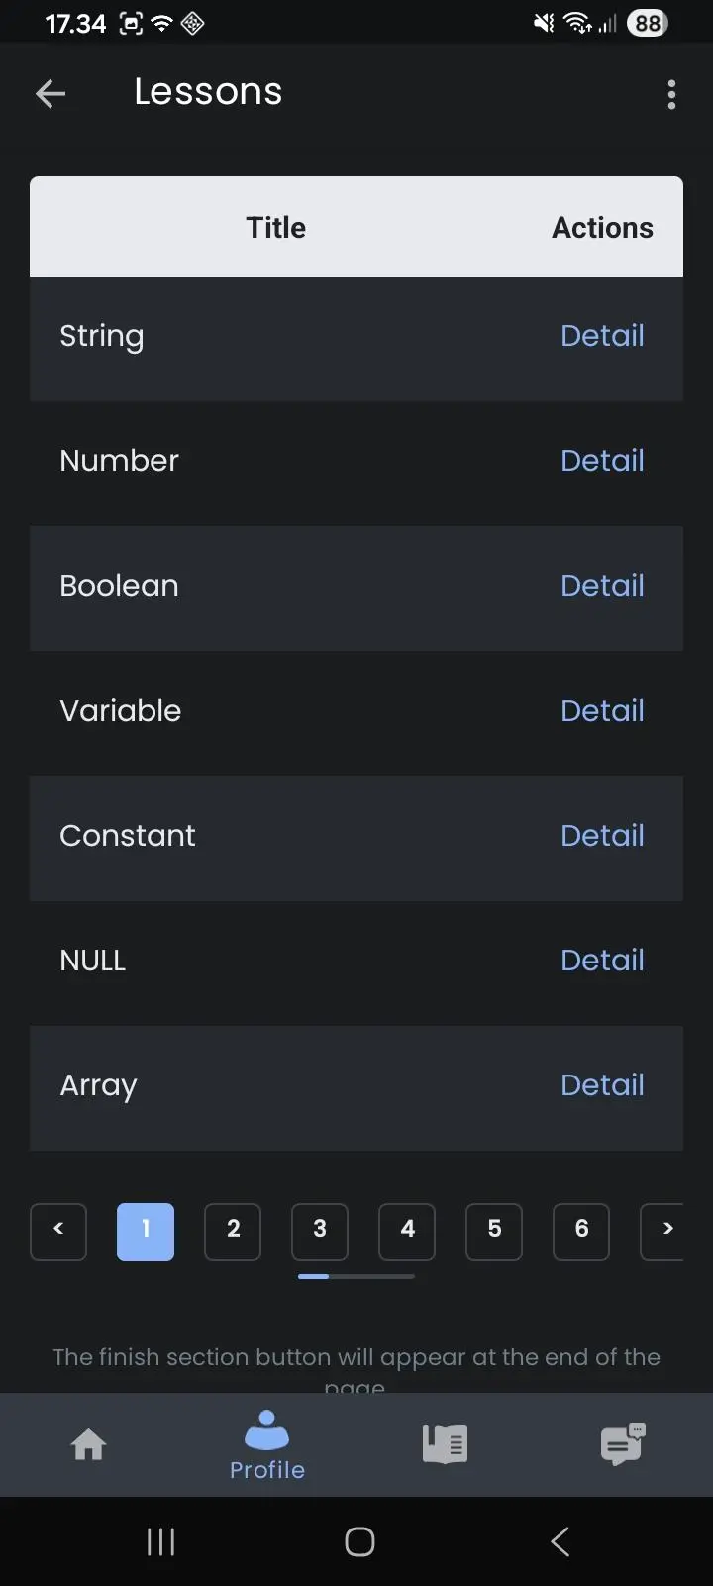Tap the back arrow beside Lessons

point(51,94)
